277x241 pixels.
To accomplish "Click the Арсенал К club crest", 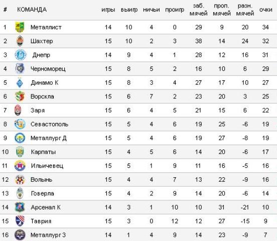I will click(20, 207).
